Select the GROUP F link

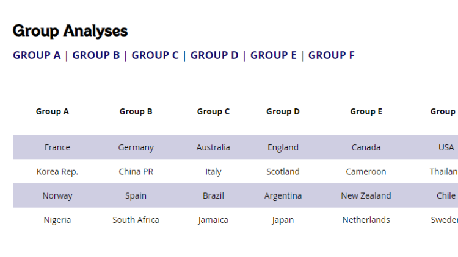pos(331,55)
